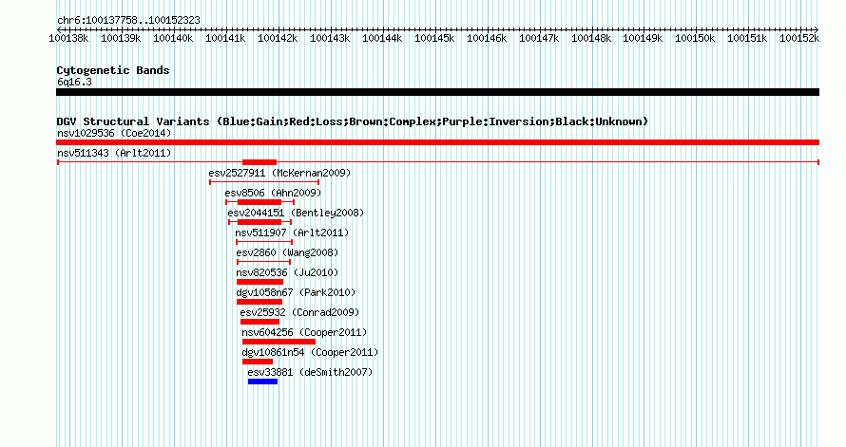Select the esv8506 red bar
The image size is (846, 447).
coord(260,202)
